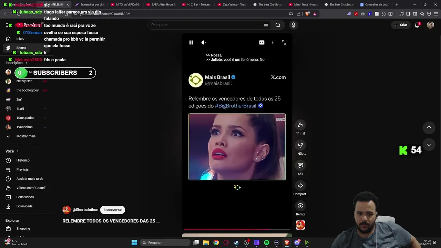Click the Short's red progress bar
The image size is (441, 248).
click(x=237, y=229)
